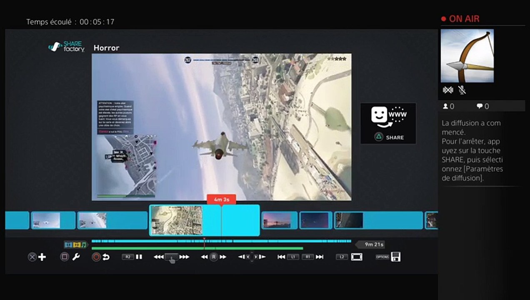
Task: Click the double-arrow rewind icon beside R stick
Action: [205, 257]
